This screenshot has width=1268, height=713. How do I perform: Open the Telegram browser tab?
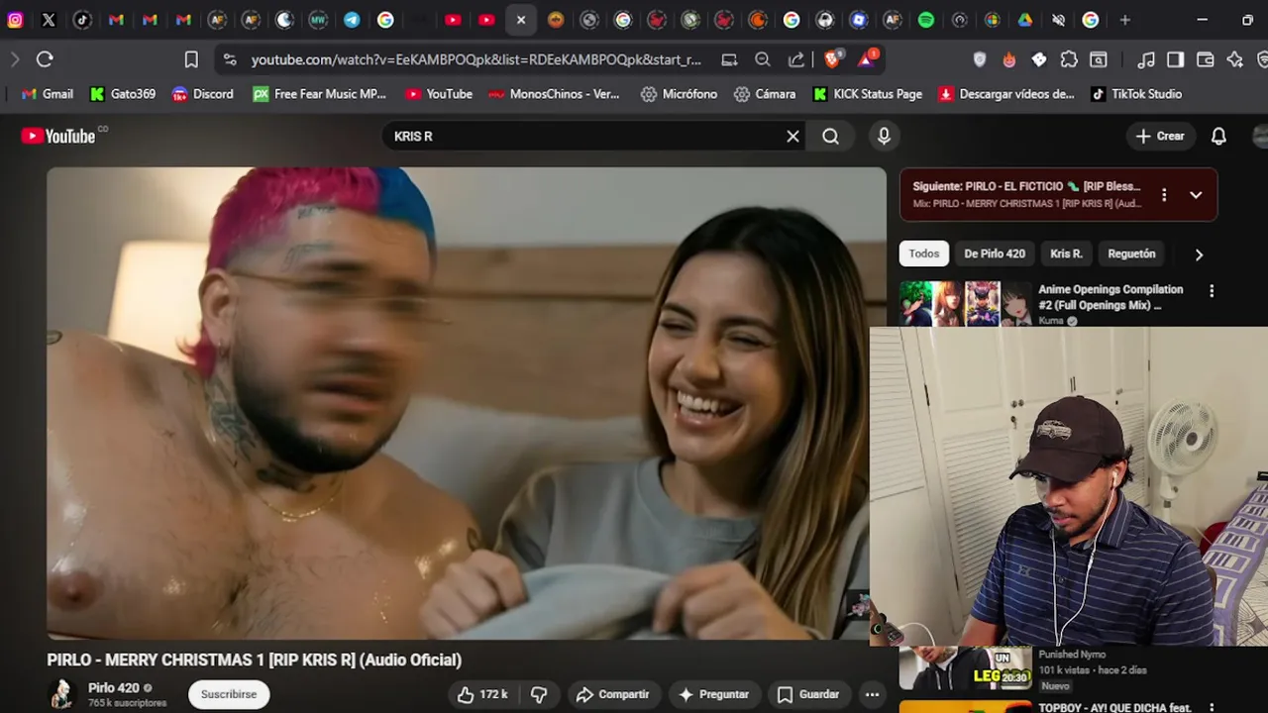click(352, 20)
